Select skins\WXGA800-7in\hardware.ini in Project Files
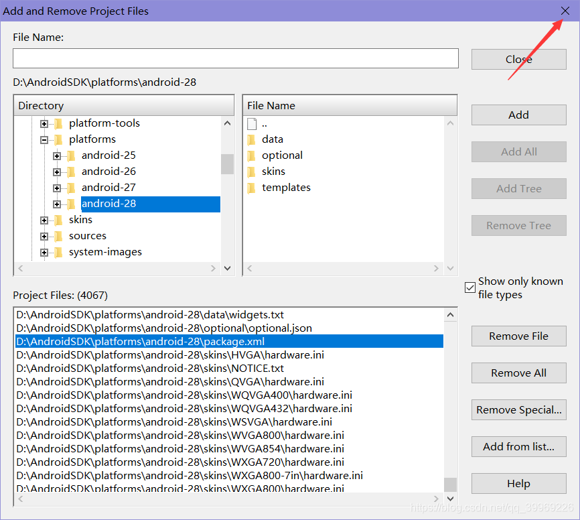 point(229,476)
